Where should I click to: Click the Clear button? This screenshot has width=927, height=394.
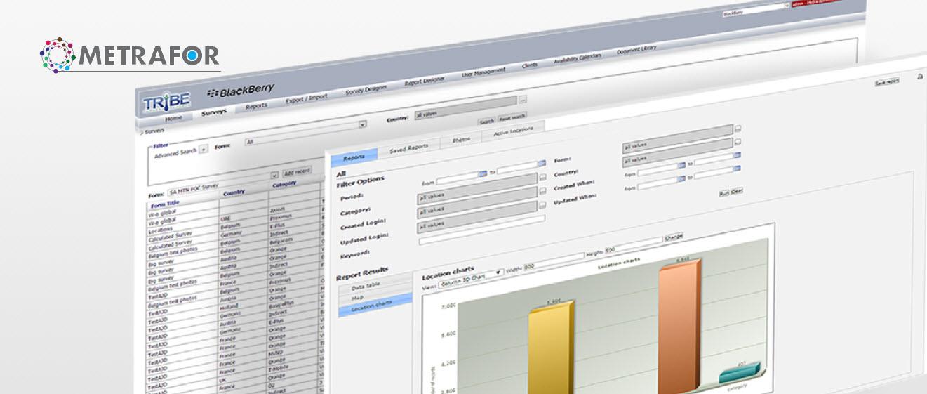pyautogui.click(x=737, y=190)
